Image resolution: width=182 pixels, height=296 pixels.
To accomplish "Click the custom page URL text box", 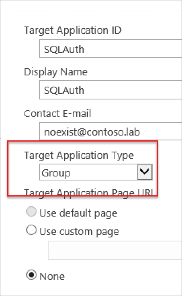I will click(x=115, y=250).
